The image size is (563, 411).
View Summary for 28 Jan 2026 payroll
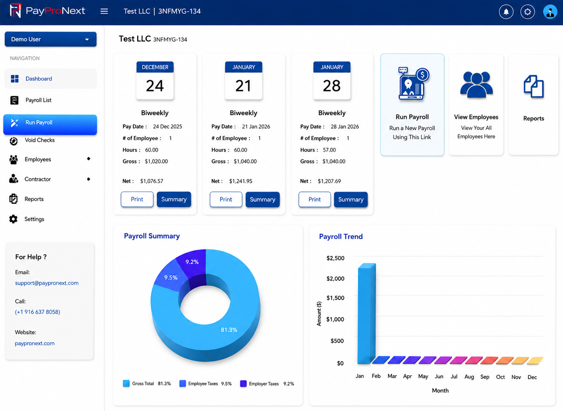click(351, 199)
